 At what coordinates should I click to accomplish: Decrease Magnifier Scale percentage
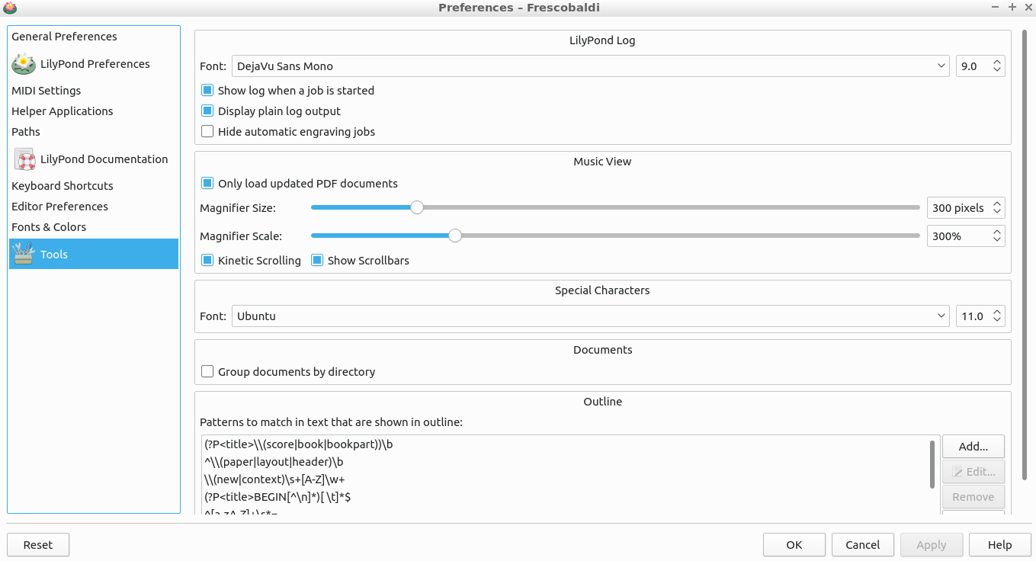pos(997,241)
